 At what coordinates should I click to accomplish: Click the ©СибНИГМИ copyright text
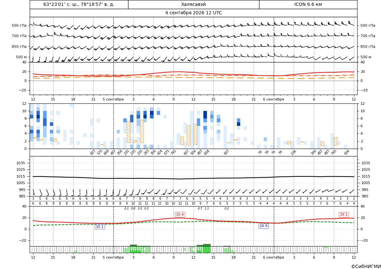point(366,266)
